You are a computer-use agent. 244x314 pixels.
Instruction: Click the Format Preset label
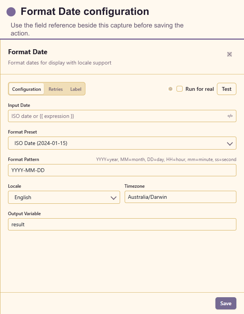click(22, 132)
